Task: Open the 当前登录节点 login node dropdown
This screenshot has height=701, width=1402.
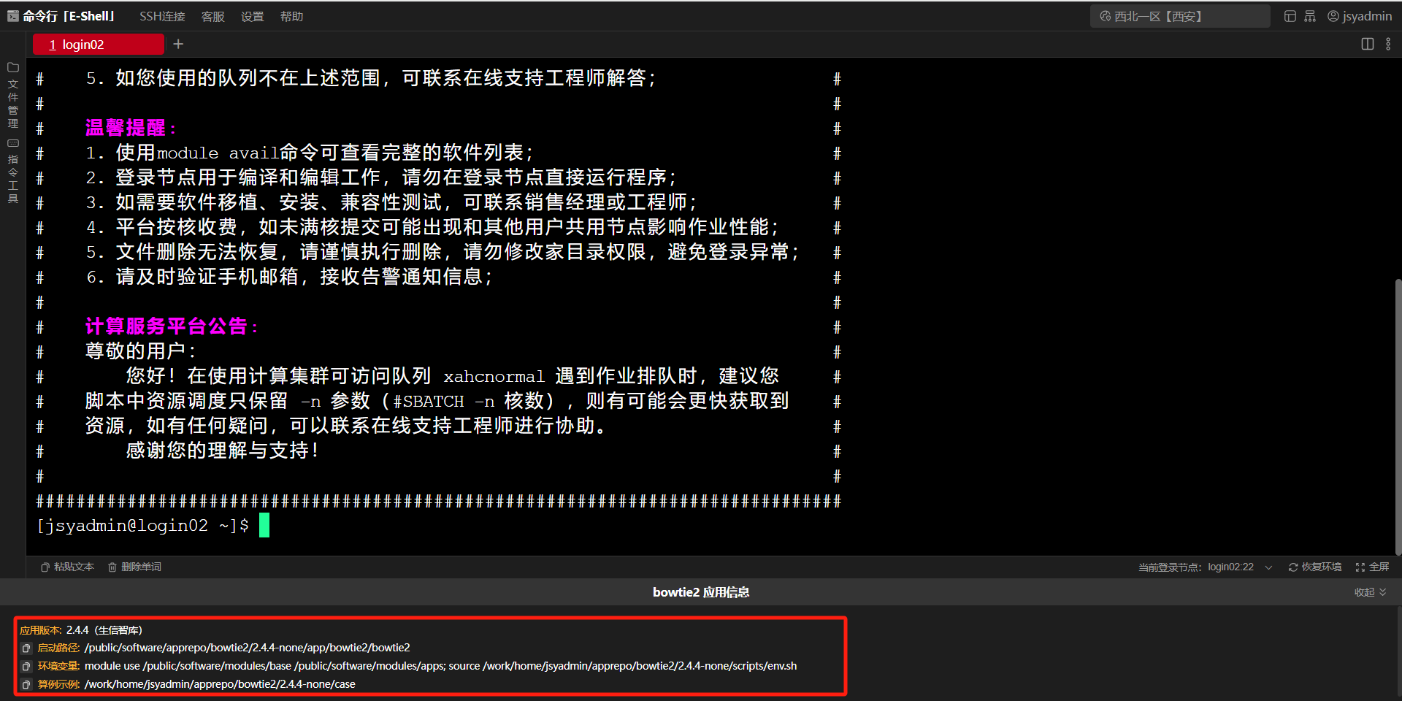Action: tap(1269, 567)
